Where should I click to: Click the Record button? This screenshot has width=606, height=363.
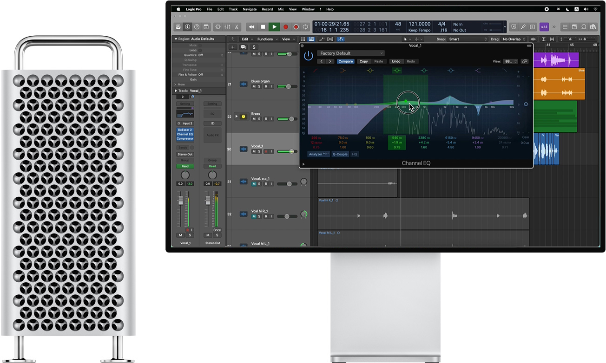point(285,27)
